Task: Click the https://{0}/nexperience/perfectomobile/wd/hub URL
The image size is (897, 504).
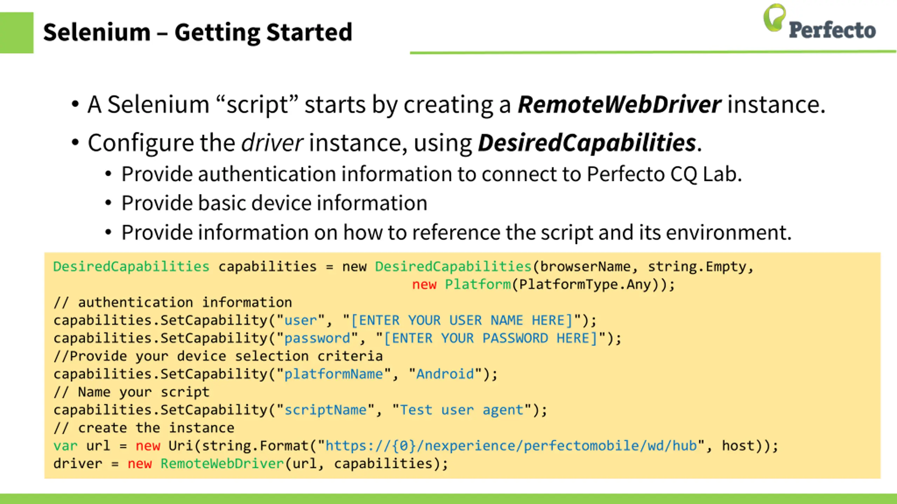Action: tap(511, 446)
